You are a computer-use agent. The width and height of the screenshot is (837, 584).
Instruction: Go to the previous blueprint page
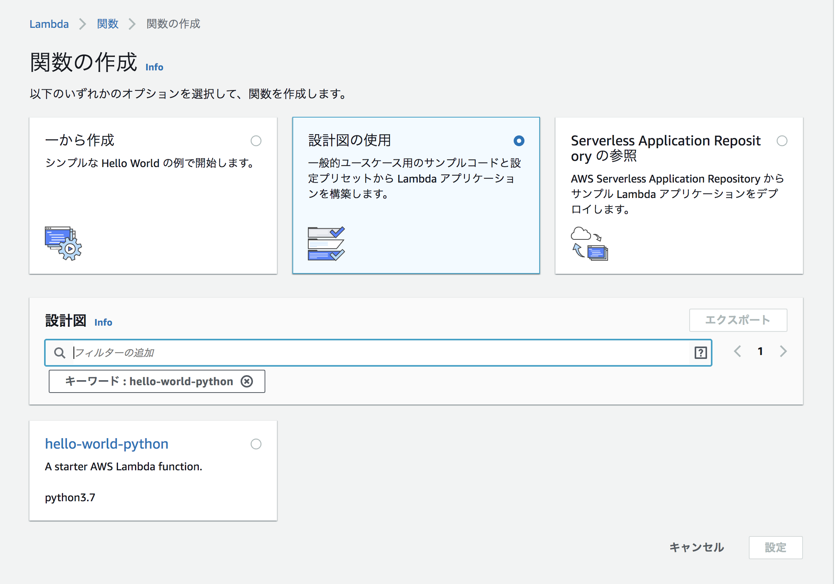point(737,351)
